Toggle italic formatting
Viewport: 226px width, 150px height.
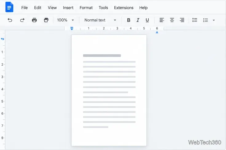[138, 20]
